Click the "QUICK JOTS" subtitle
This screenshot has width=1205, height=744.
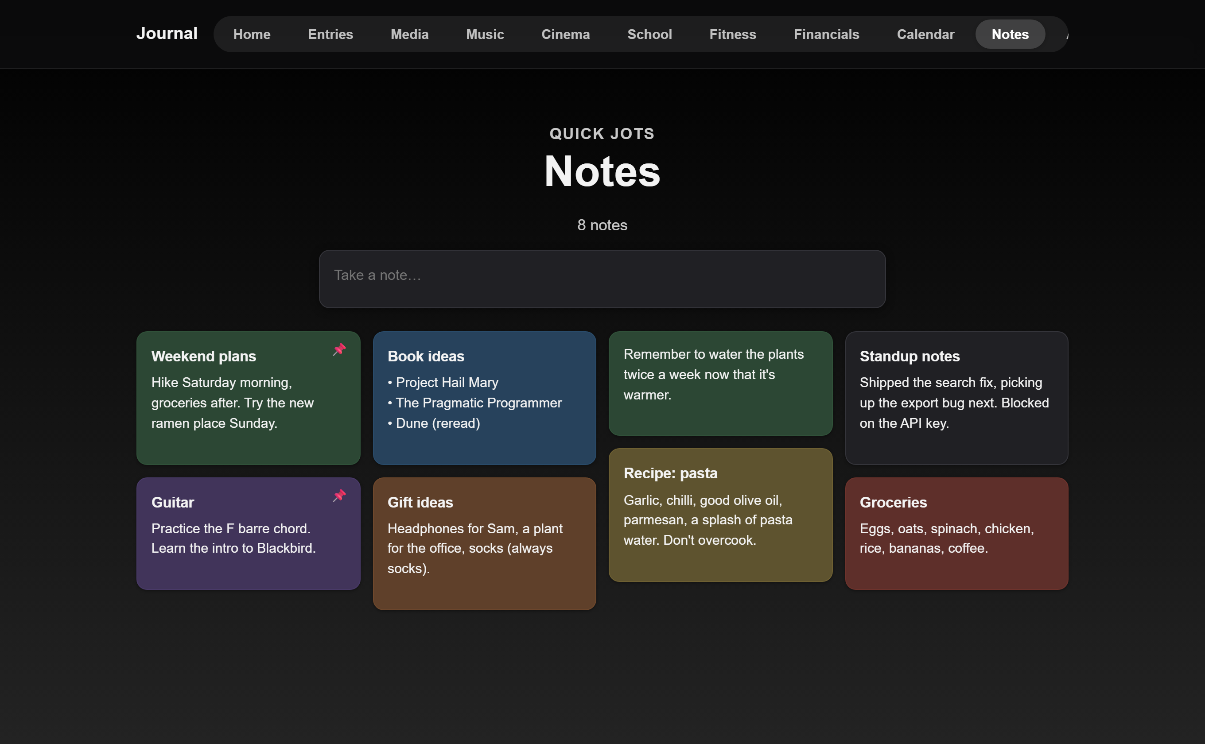tap(602, 134)
